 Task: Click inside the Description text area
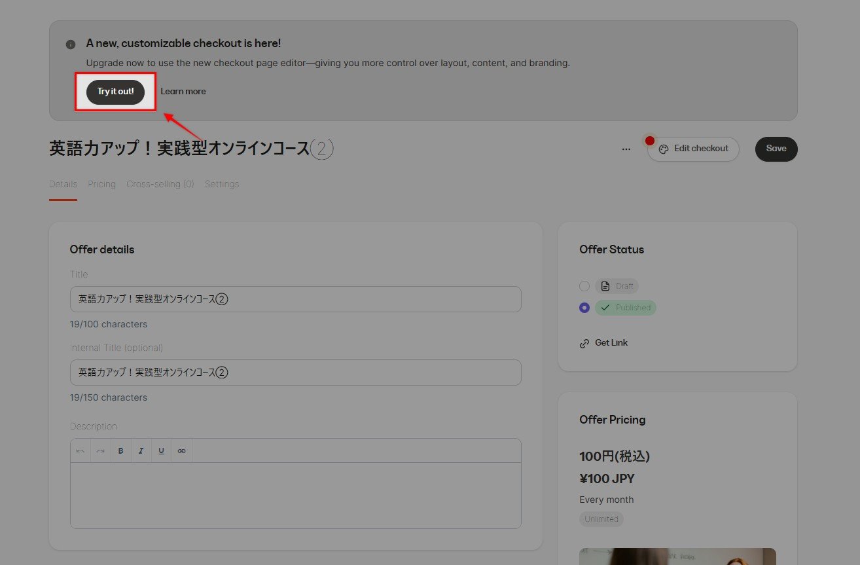pyautogui.click(x=296, y=495)
